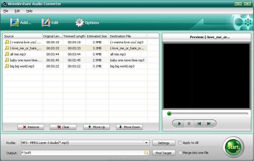Image resolution: width=254 pixels, height=161 pixels.
Task: Open profile Settings
Action: click(164, 143)
